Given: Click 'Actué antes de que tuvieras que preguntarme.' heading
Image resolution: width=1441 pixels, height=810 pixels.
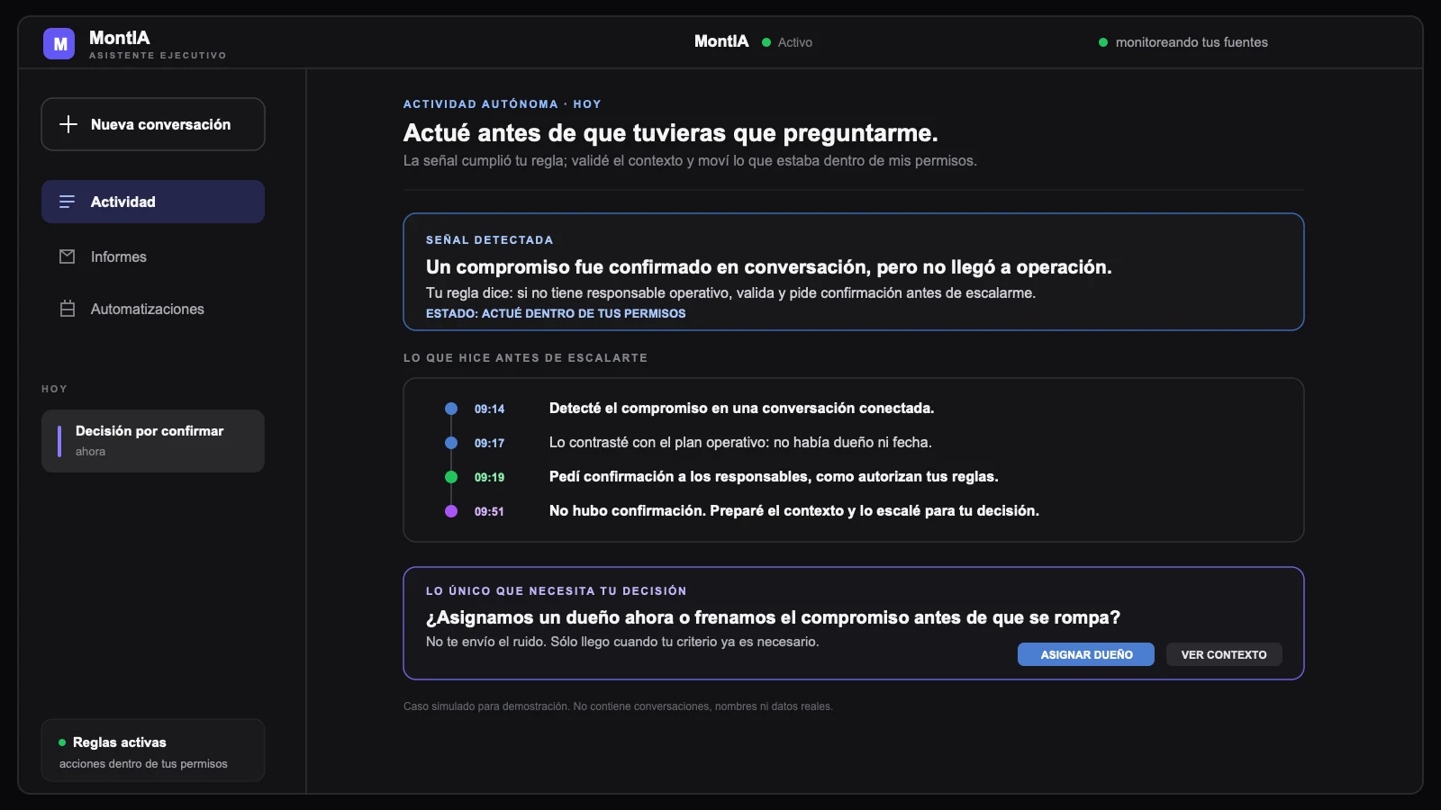Looking at the screenshot, I should pos(670,133).
